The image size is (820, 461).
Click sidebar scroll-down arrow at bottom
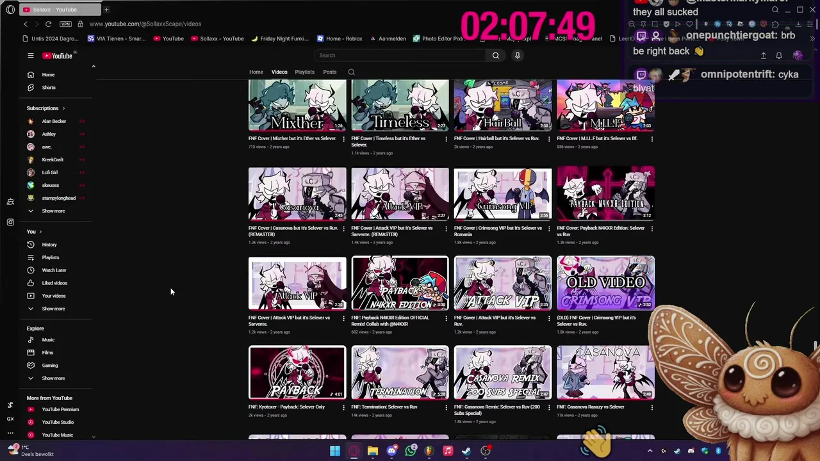[94, 437]
